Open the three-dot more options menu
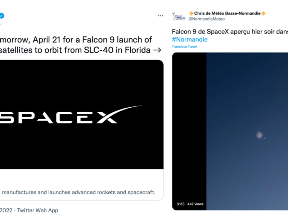288x216 pixels. [x=160, y=16]
